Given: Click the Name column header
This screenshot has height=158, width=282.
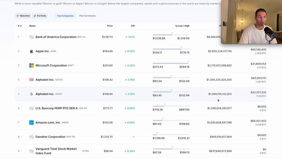Looking at the screenshot, I should (x=32, y=26).
